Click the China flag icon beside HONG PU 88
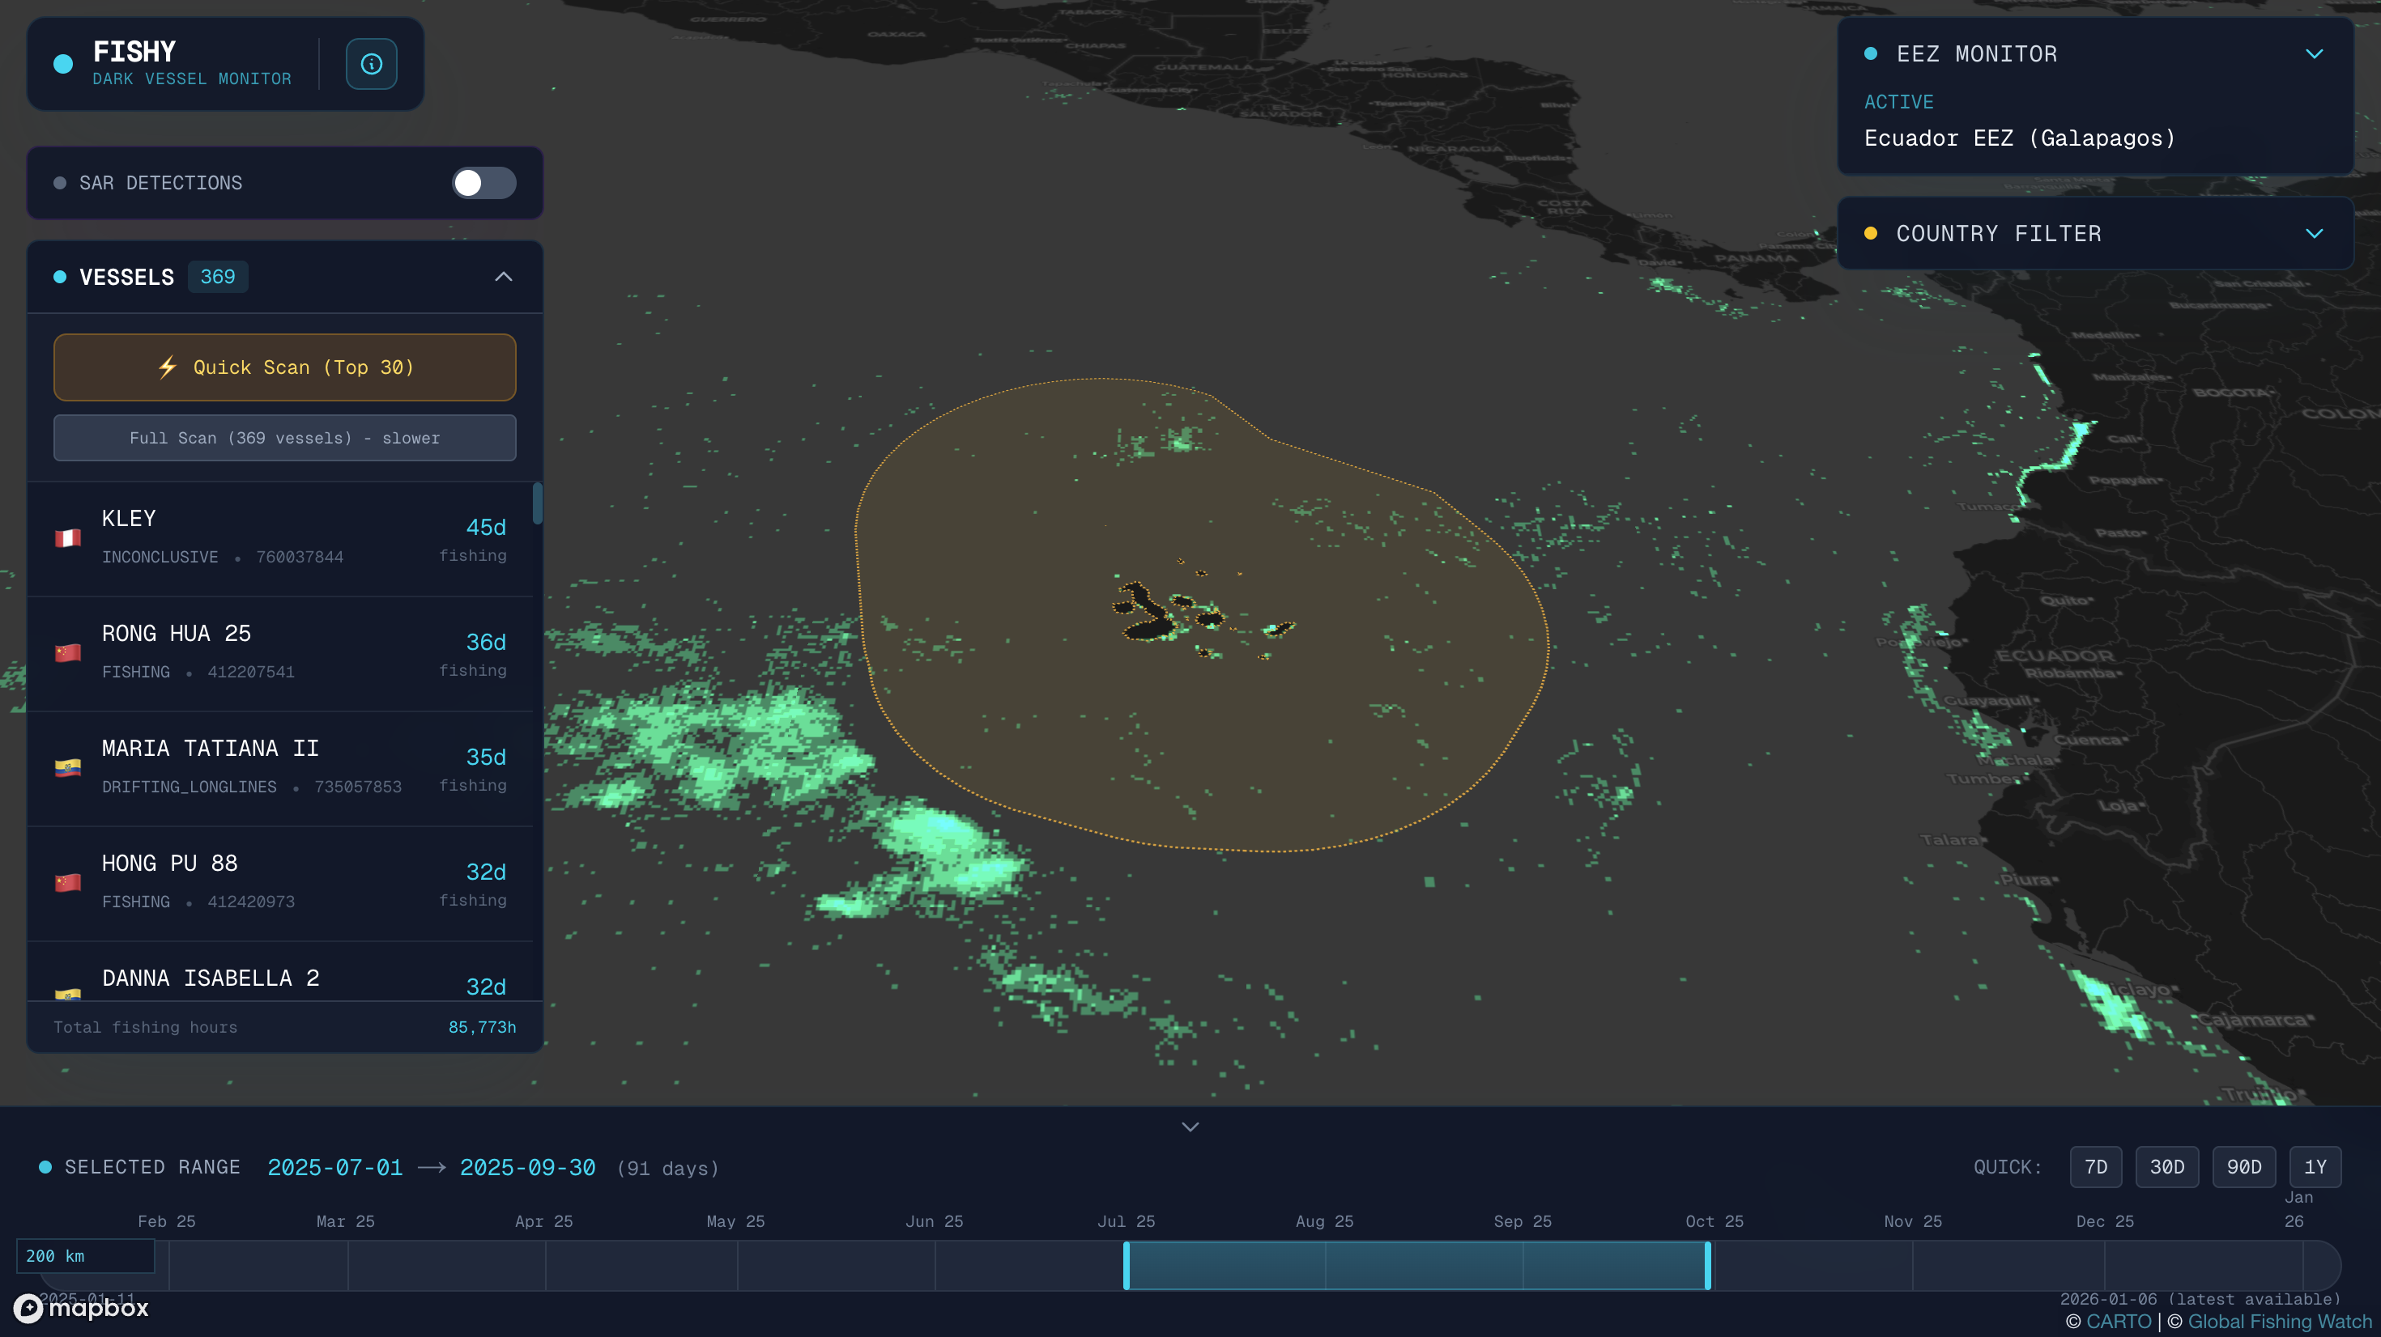The image size is (2381, 1337). coord(67,882)
